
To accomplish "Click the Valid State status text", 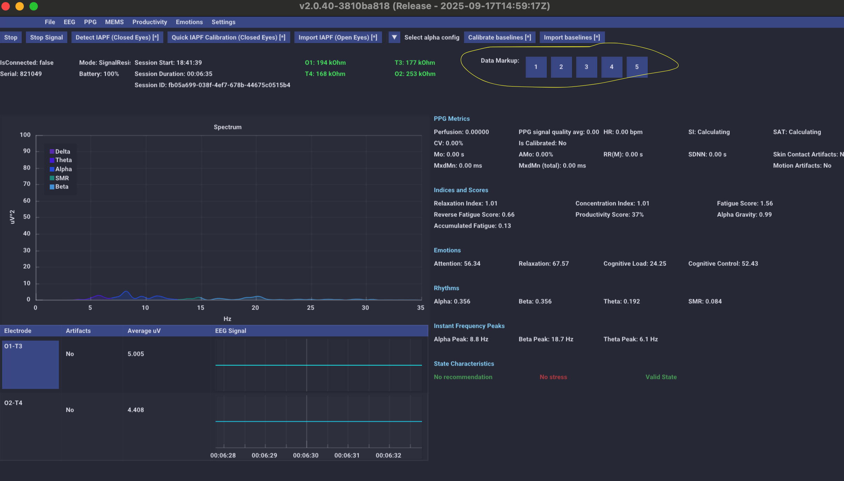I will coord(661,377).
